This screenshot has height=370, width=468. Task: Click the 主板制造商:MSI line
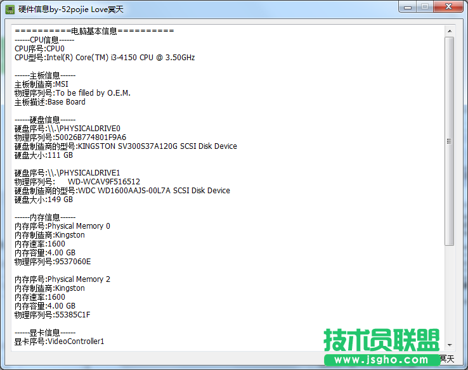pos(41,84)
